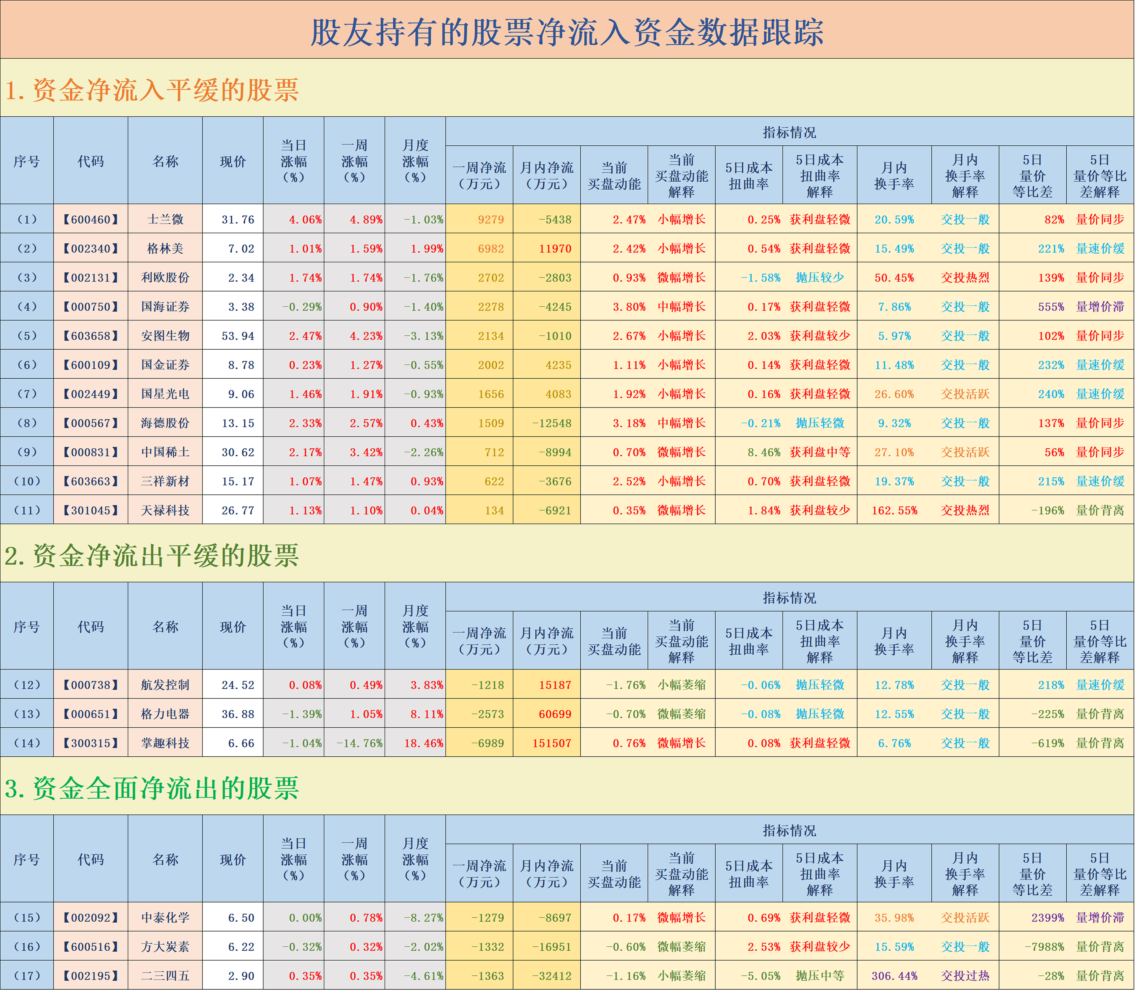Screen dimensions: 1135x990
Task: Click weekly net flow value -6989
Action: [488, 743]
